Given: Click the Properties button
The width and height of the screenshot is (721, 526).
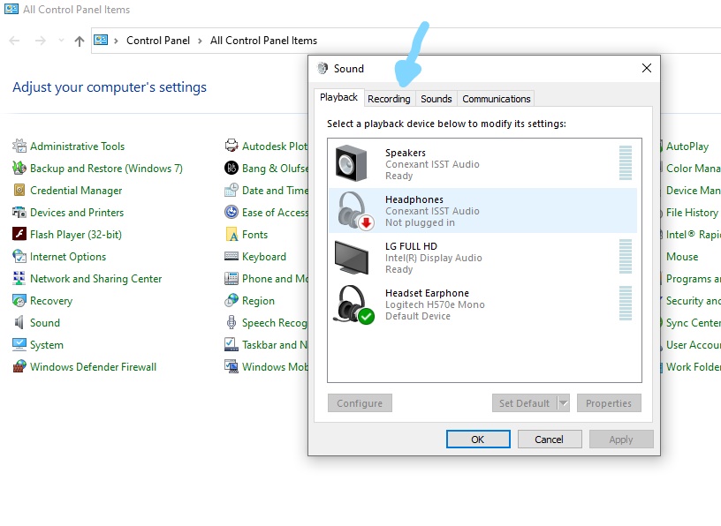Looking at the screenshot, I should pyautogui.click(x=609, y=402).
